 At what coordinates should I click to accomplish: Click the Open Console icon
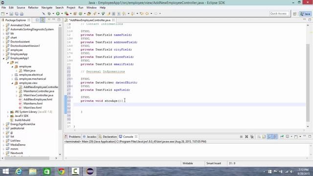click(296, 137)
